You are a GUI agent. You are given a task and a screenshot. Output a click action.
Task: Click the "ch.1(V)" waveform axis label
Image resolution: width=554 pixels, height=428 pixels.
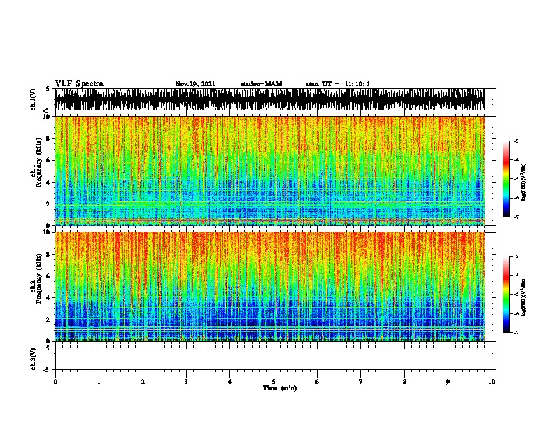click(34, 99)
